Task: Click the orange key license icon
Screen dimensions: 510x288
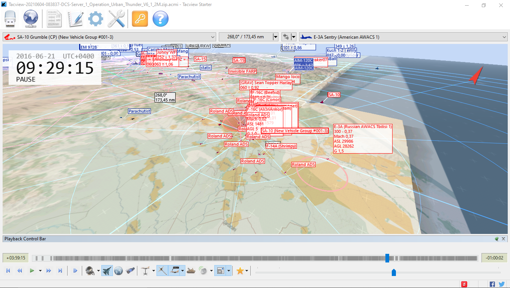Action: pos(140,19)
